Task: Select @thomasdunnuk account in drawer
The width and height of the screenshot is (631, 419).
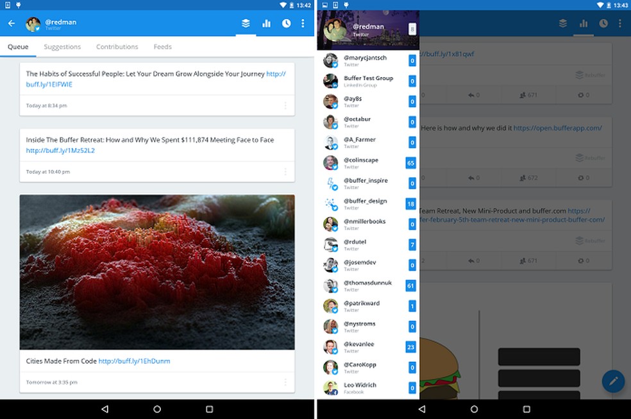Action: [x=368, y=286]
